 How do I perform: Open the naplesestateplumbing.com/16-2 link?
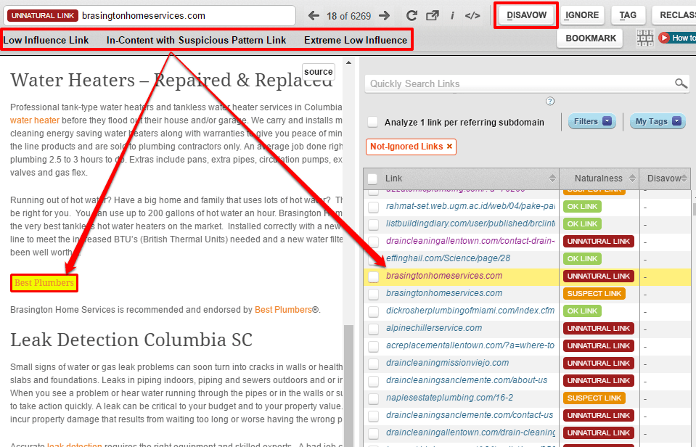[449, 397]
